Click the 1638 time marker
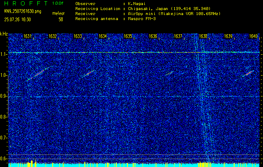Screen dimensions: 263x167 click(203, 36)
